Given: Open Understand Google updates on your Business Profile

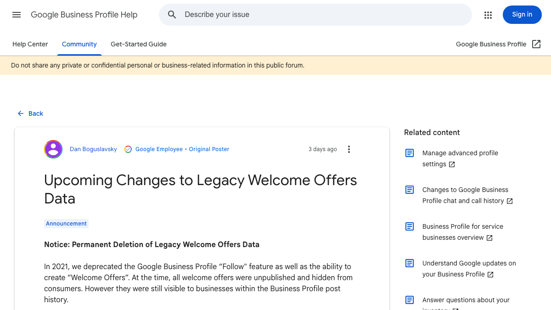Looking at the screenshot, I should [x=469, y=269].
